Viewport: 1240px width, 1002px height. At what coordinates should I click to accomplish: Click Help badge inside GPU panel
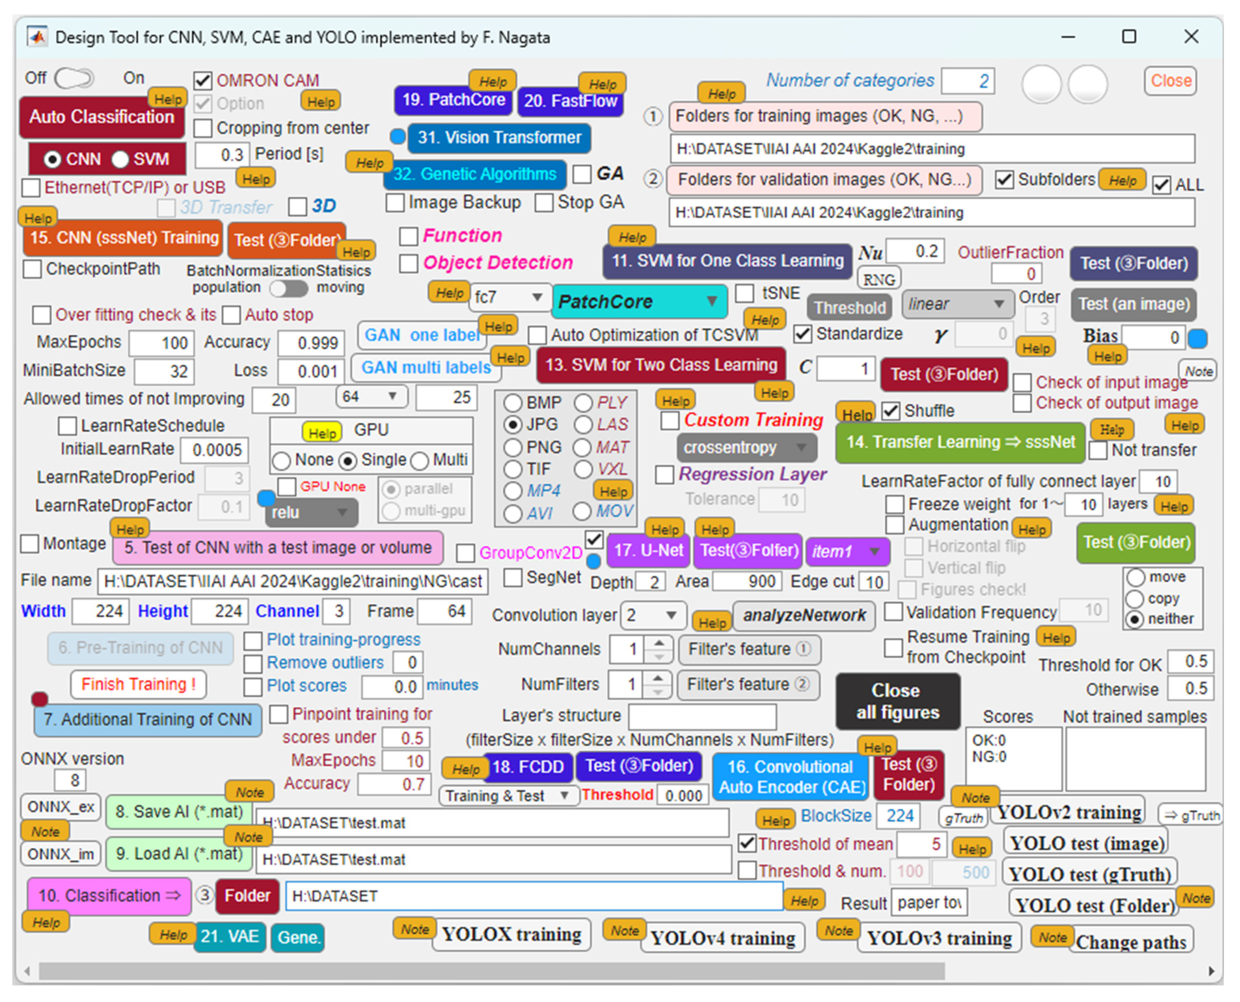(322, 432)
